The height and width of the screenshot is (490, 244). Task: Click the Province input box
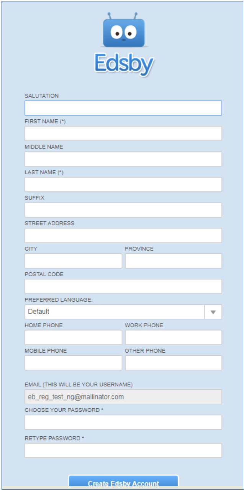tap(174, 261)
